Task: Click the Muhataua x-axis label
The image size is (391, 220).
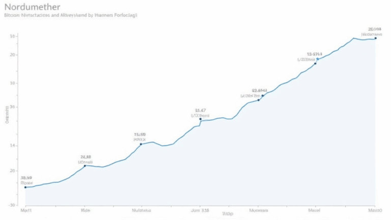Action: pos(141,209)
